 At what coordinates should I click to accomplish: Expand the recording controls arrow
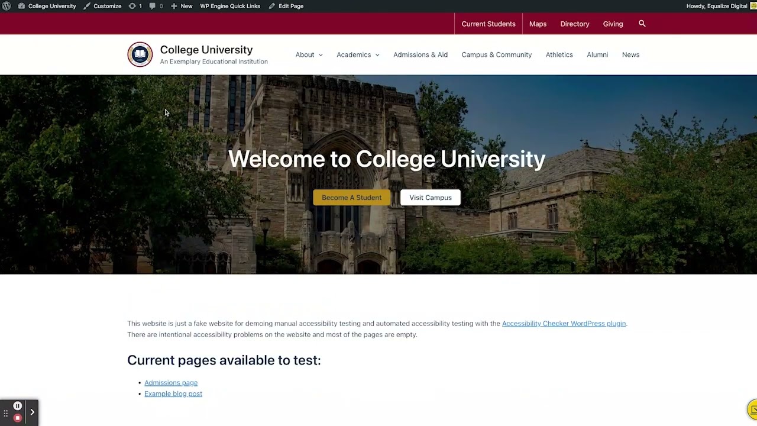tap(33, 412)
